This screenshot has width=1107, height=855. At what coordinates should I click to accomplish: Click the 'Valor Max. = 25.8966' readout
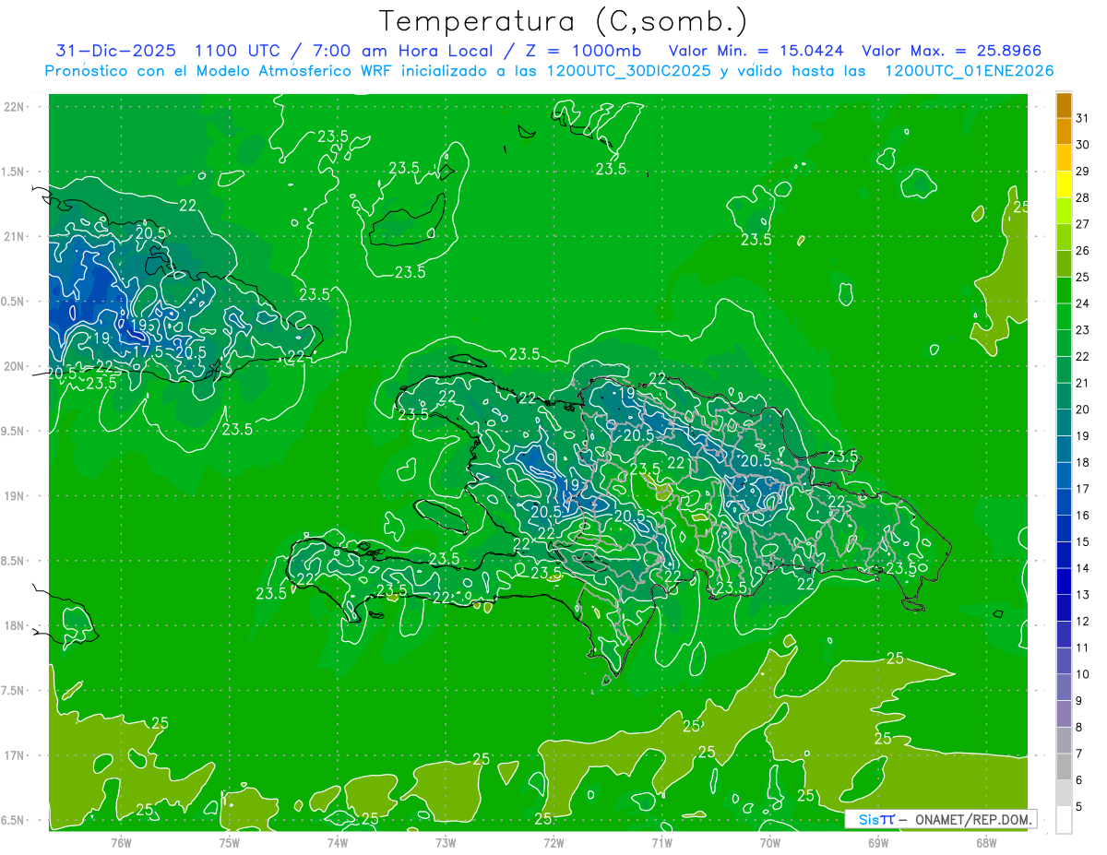(952, 51)
